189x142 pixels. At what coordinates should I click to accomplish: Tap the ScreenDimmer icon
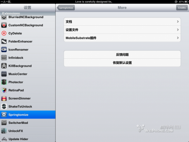pyautogui.click(x=4, y=98)
